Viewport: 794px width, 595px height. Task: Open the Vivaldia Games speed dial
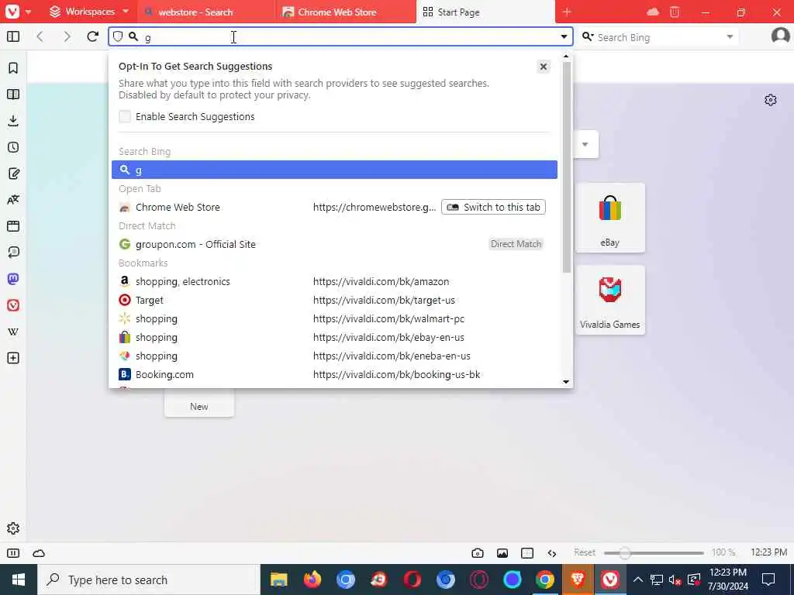[x=609, y=300]
